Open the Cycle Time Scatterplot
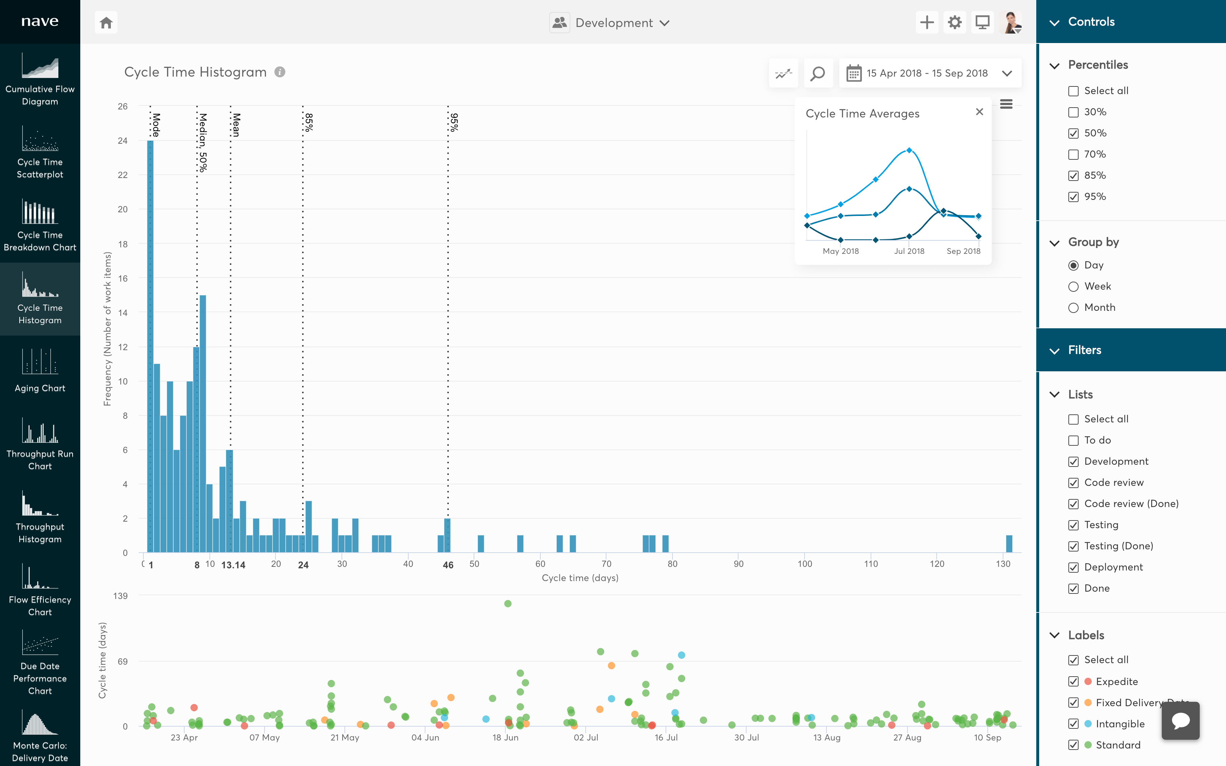Viewport: 1226px width, 766px height. point(39,152)
